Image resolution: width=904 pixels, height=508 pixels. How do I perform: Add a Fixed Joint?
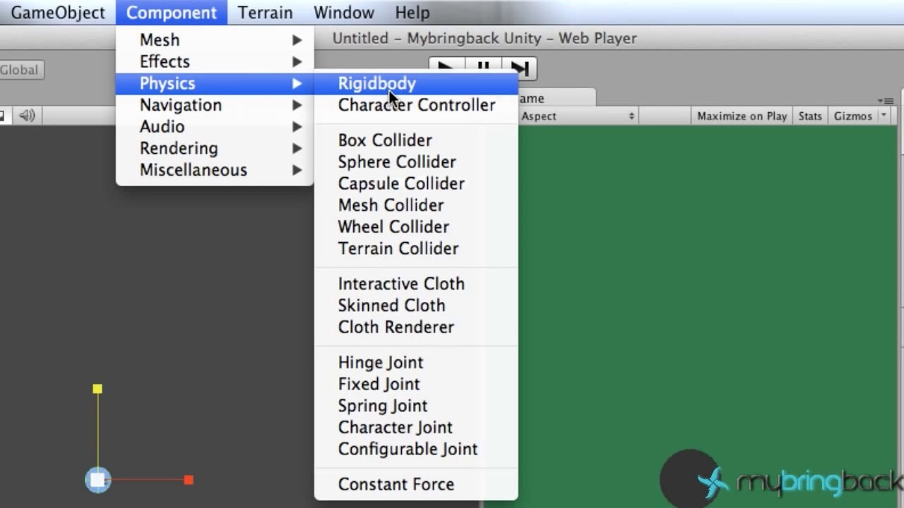point(416,385)
